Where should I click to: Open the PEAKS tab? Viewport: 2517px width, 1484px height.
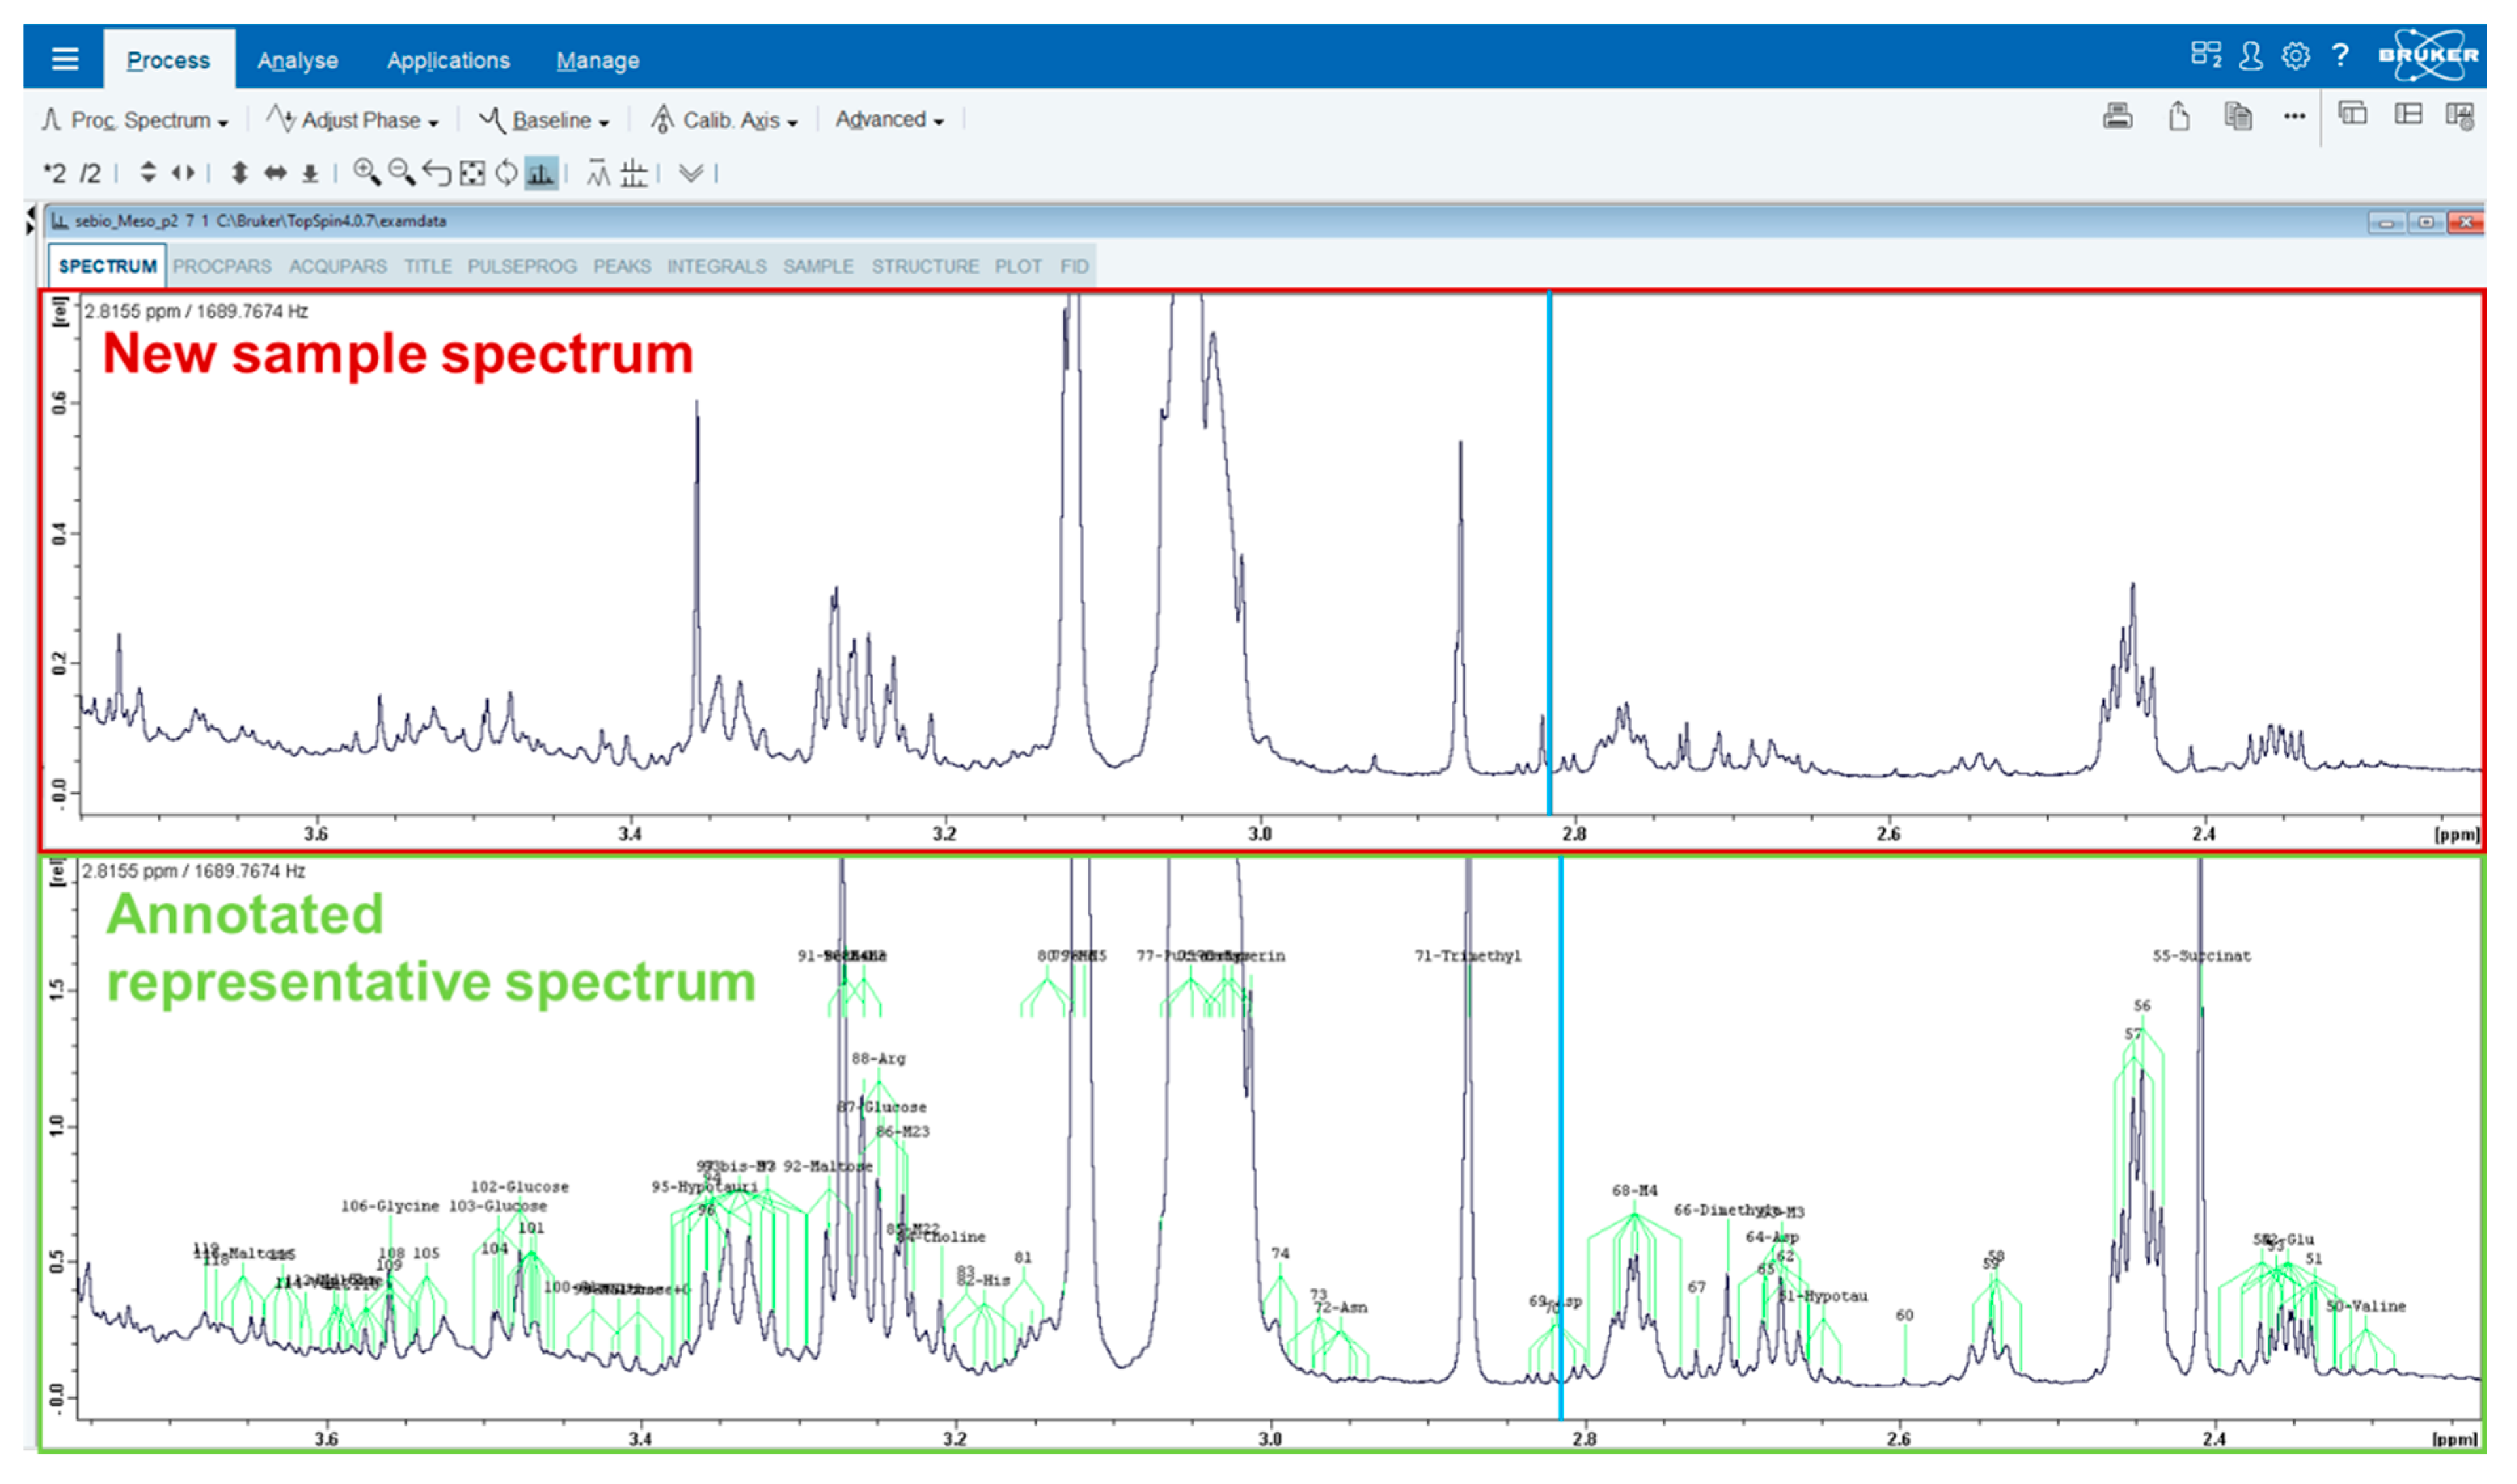click(621, 266)
